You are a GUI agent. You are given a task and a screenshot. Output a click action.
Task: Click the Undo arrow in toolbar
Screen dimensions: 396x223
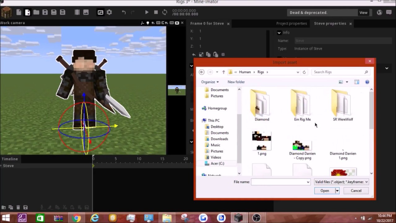(124, 12)
